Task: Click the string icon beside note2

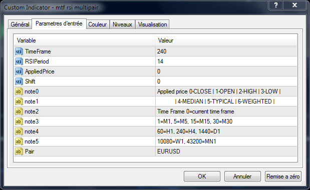Action: point(19,111)
